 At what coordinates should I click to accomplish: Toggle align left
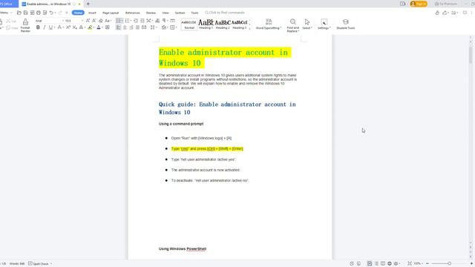point(119,27)
